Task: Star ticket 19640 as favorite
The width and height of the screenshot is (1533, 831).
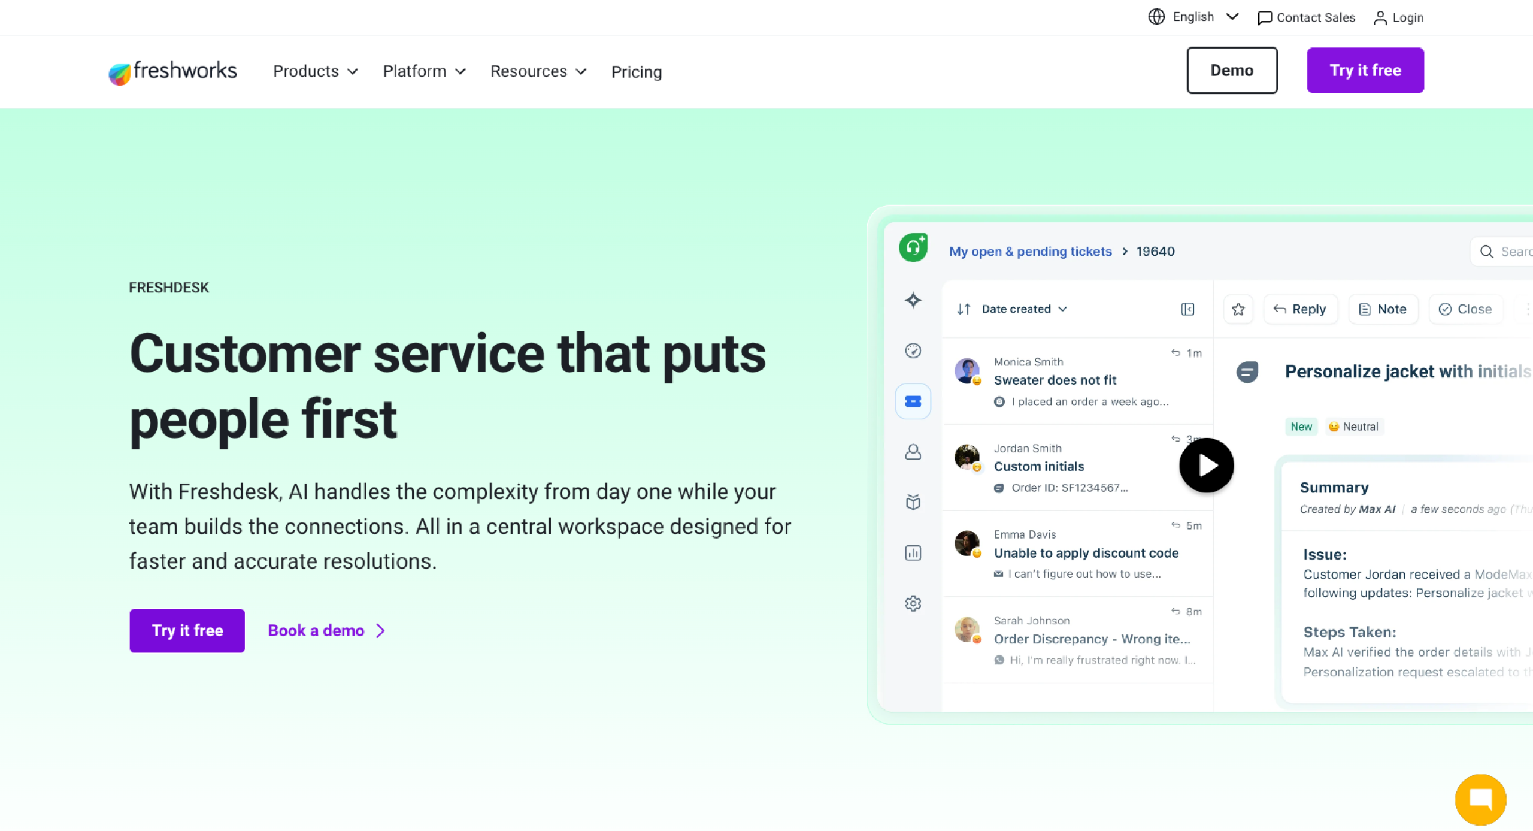Action: coord(1238,309)
